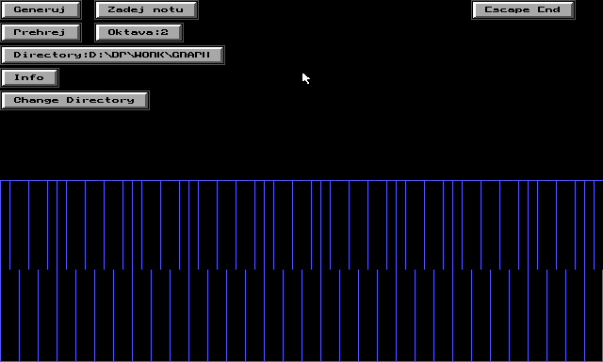Play the lowest F white key
The height and width of the screenshot is (362, 603).
point(66,316)
